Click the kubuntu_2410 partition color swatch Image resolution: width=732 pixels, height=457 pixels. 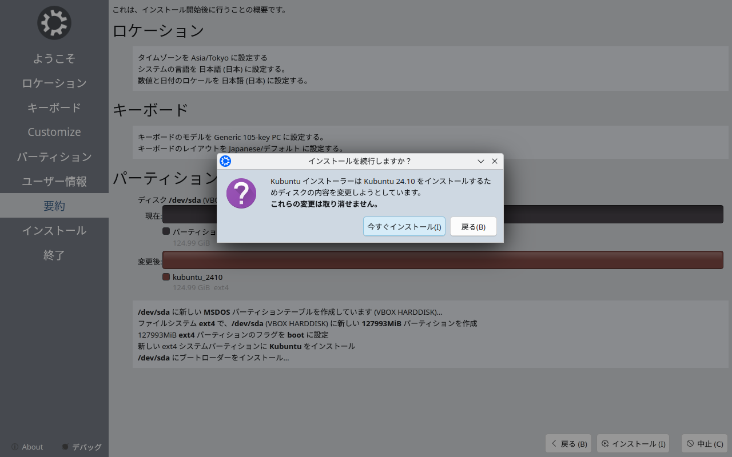pyautogui.click(x=166, y=277)
